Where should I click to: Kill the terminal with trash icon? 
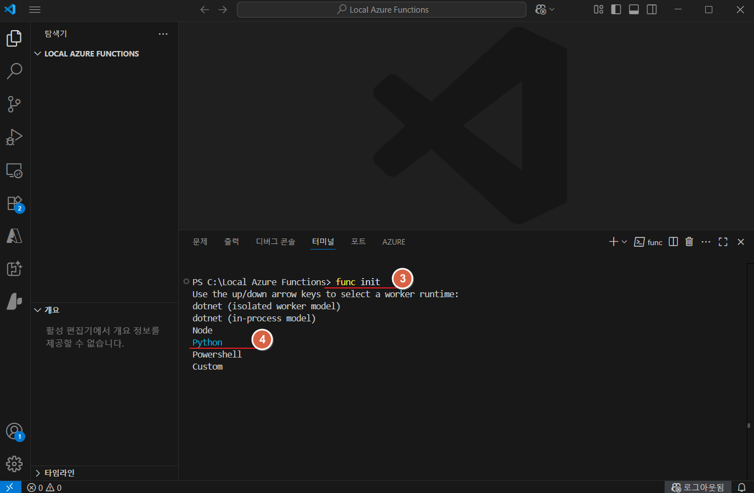689,242
